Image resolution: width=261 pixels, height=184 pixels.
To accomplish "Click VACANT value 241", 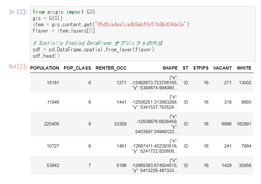I will [227, 146].
